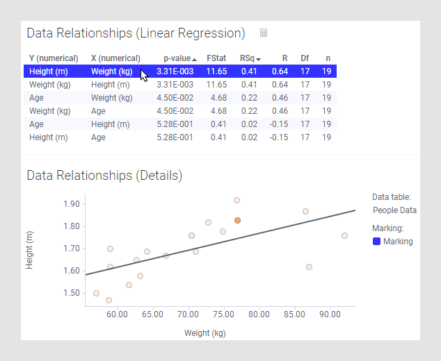Click the X (numerical) column header

(x=115, y=58)
